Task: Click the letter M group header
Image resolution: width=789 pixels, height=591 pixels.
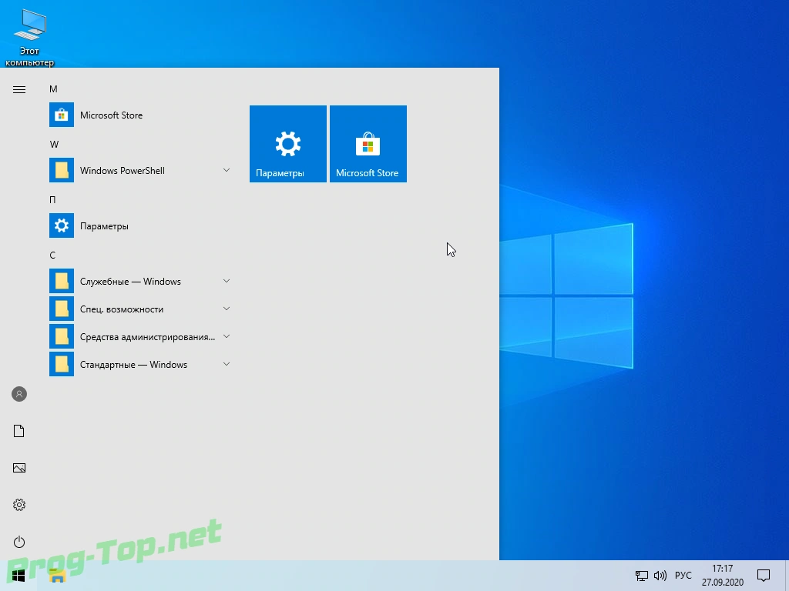Action: coord(53,89)
